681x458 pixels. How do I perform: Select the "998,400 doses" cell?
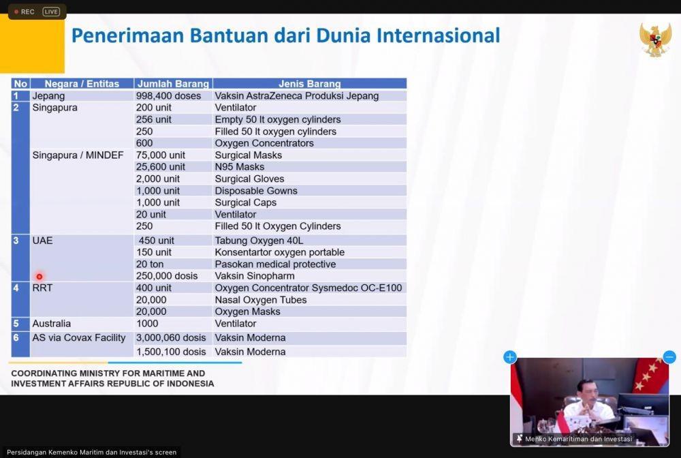click(x=173, y=95)
